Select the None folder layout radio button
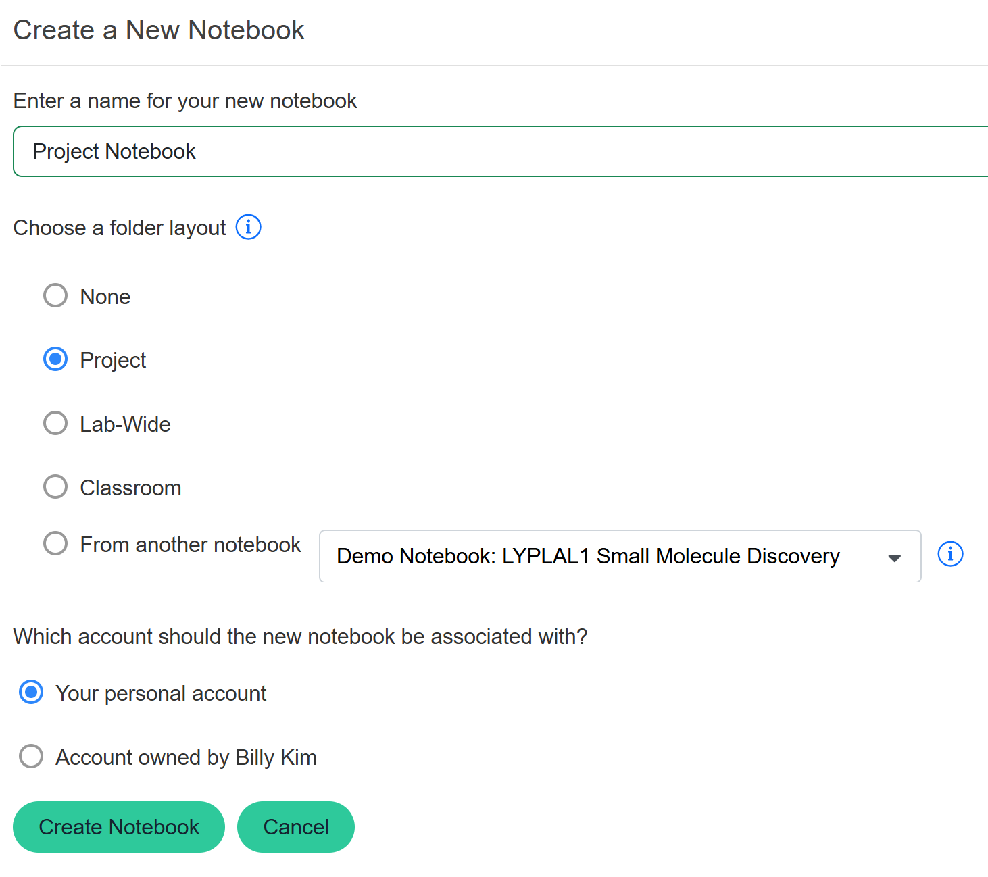This screenshot has width=988, height=877. [x=55, y=295]
